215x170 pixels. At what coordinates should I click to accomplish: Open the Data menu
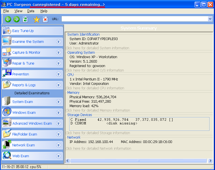click(x=31, y=11)
